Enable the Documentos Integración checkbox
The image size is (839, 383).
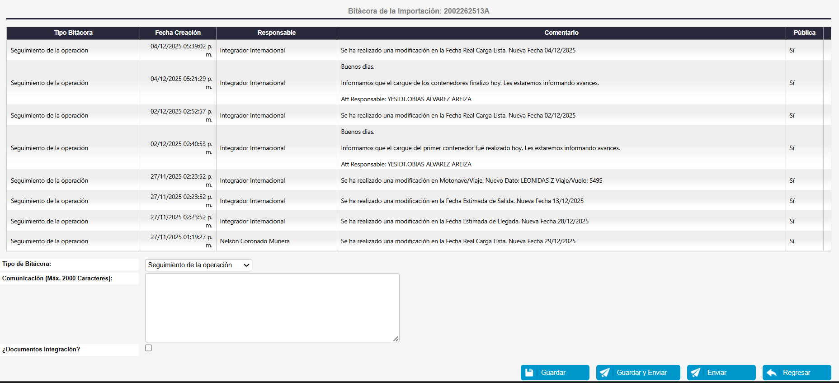click(x=148, y=348)
